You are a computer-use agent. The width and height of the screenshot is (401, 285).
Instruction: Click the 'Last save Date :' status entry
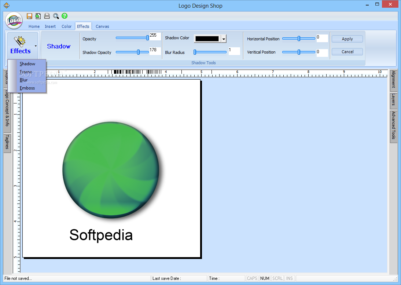166,278
